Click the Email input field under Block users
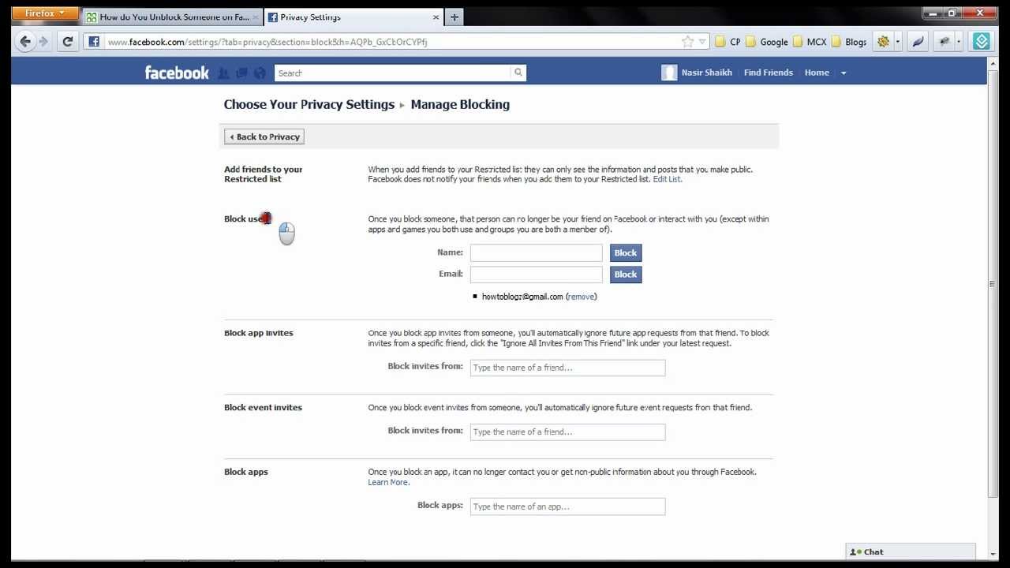Image resolution: width=1010 pixels, height=568 pixels. [536, 274]
